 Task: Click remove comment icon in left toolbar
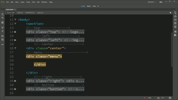pyautogui.click(x=3, y=39)
